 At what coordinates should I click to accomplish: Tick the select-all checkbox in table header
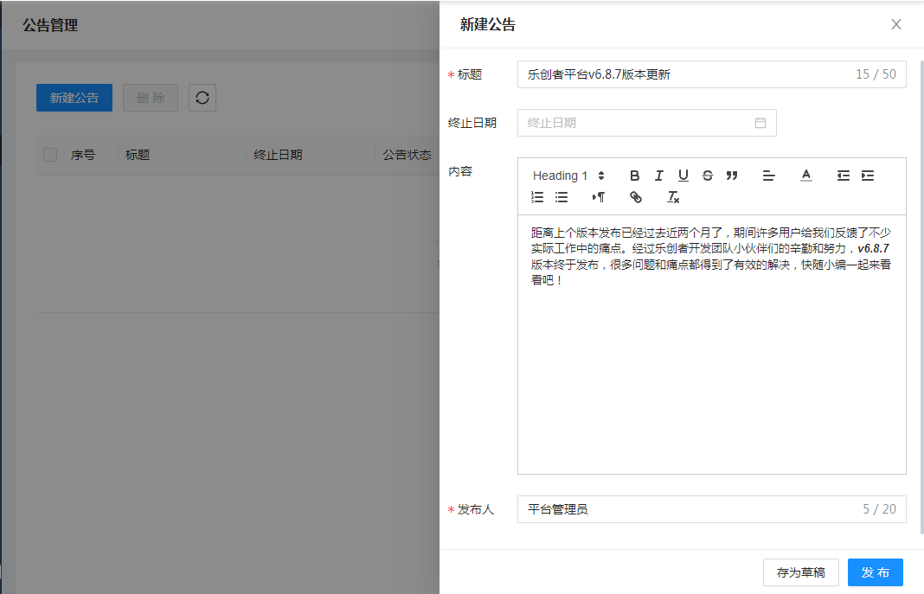pyautogui.click(x=50, y=155)
